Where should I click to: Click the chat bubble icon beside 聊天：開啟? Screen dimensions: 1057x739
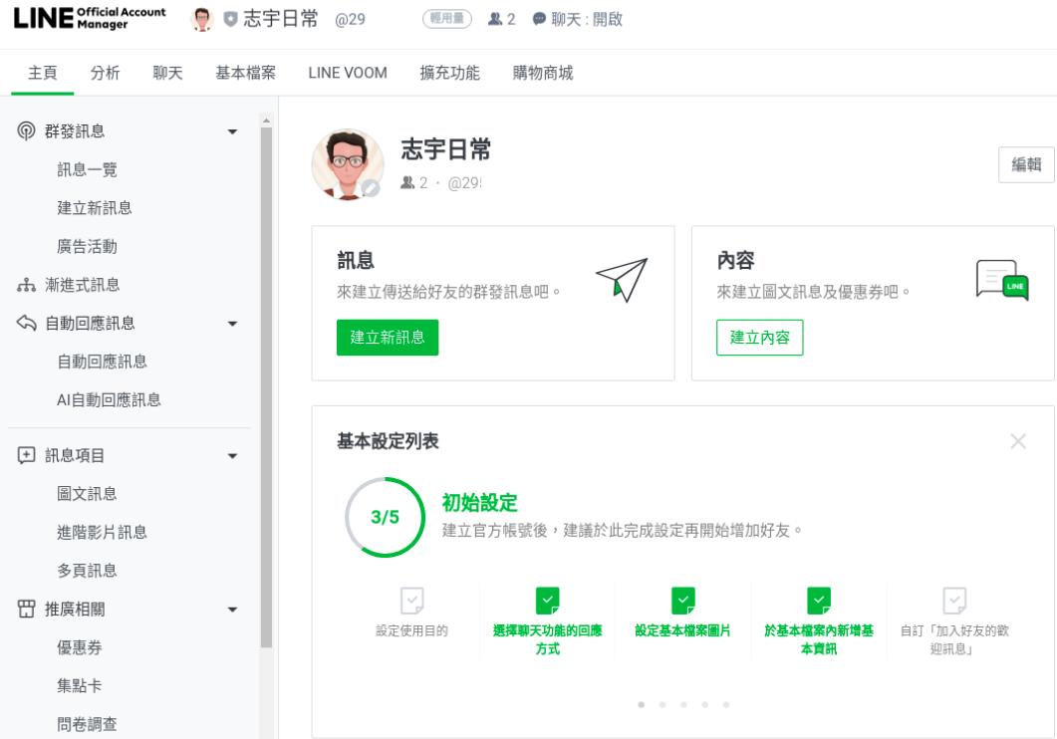pyautogui.click(x=539, y=19)
